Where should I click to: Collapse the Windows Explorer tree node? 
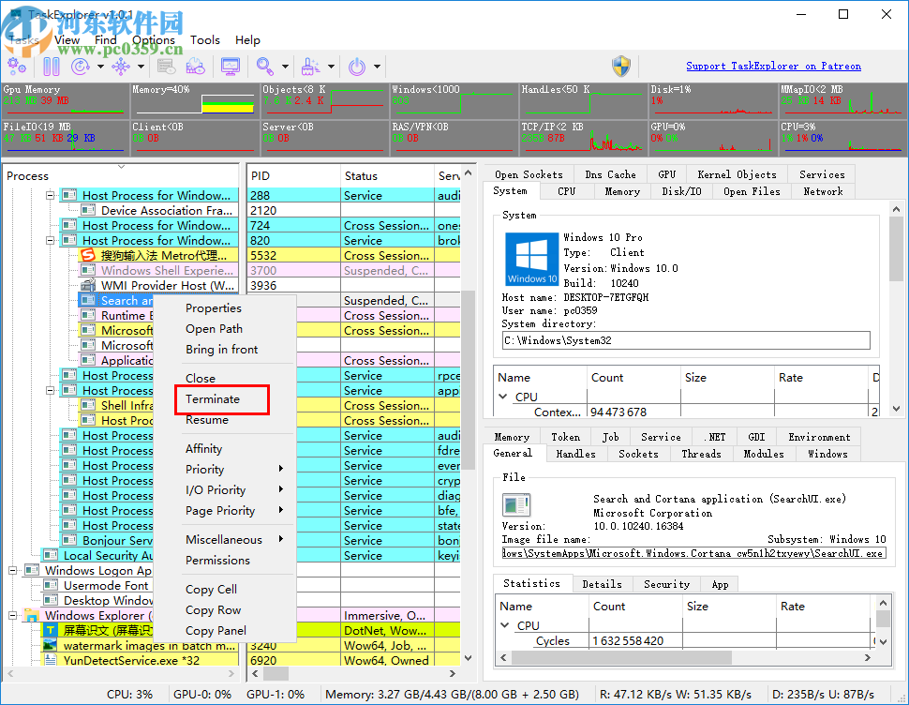pos(13,616)
